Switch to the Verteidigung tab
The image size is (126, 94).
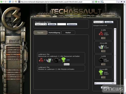pyautogui.click(x=54, y=33)
